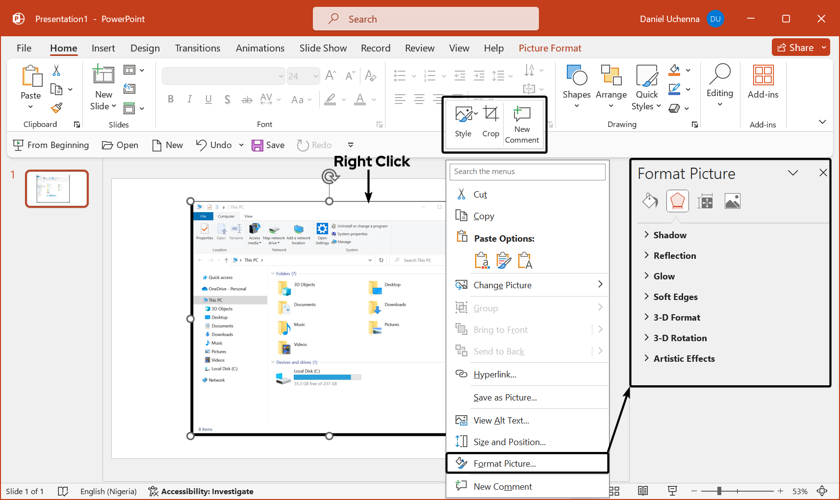Select the Effects pentagon icon in Format Picture

pyautogui.click(x=677, y=201)
